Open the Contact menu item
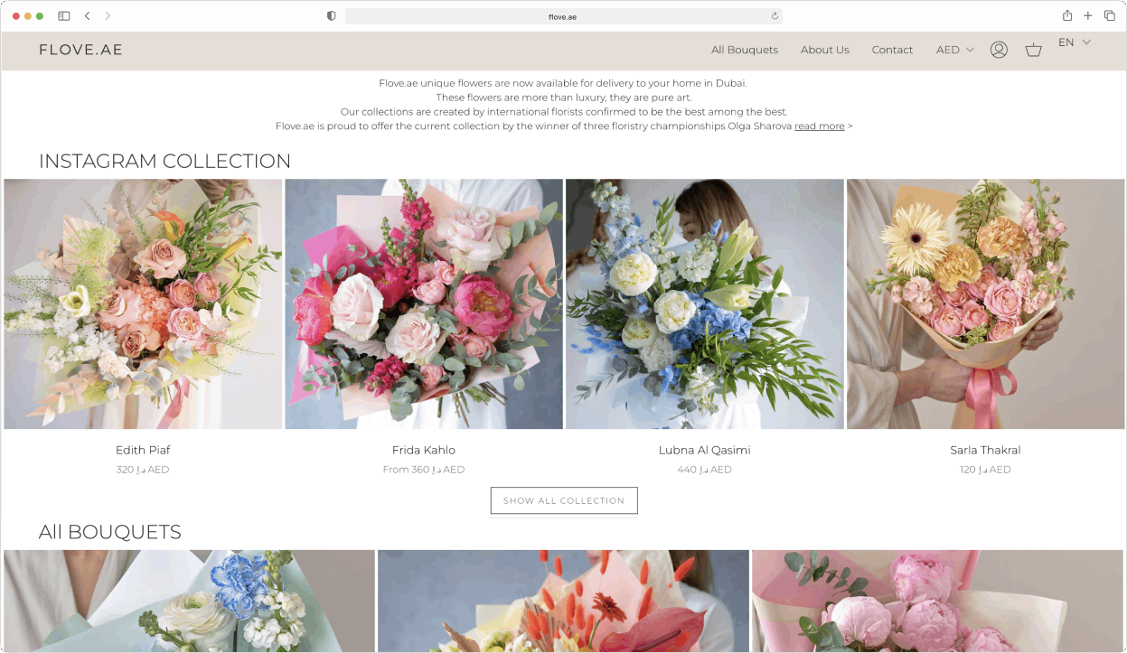The width and height of the screenshot is (1127, 653). 893,50
